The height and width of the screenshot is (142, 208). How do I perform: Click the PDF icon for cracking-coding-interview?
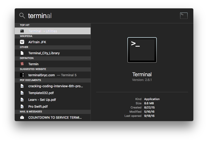(x=22, y=86)
